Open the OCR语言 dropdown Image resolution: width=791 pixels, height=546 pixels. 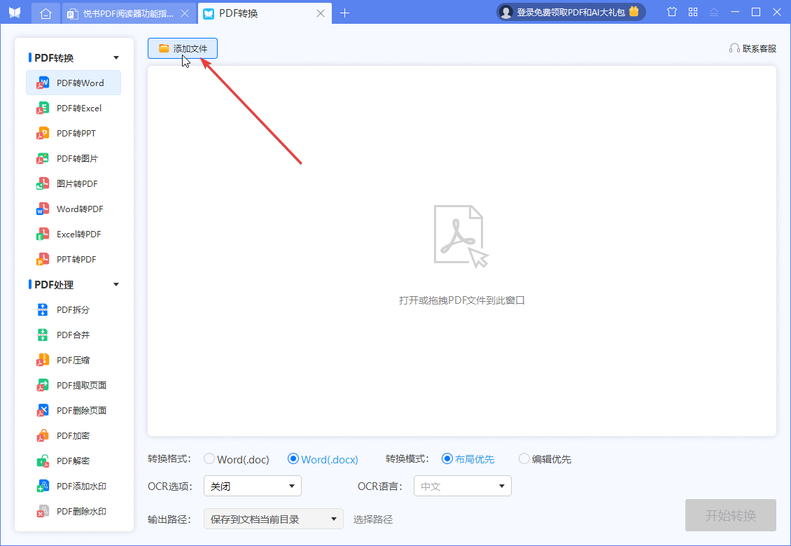click(x=462, y=485)
